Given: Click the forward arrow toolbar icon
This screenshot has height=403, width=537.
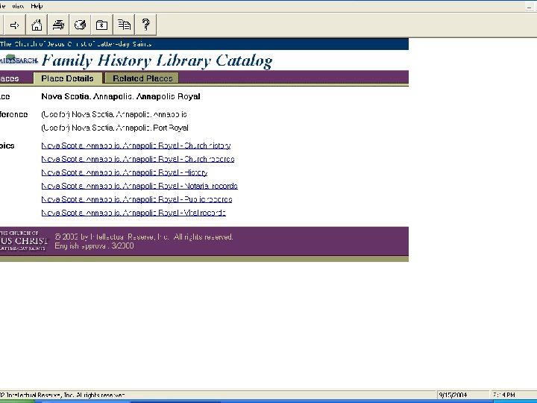Looking at the screenshot, I should click(14, 25).
